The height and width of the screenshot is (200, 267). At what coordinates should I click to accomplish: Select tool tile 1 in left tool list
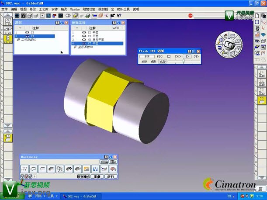click(x=8, y=22)
